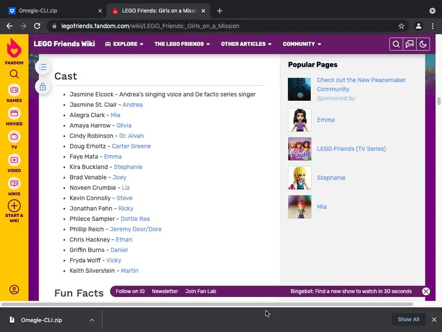The image size is (442, 332).
Task: Click the horizontal page scrollbar
Action: (x=207, y=304)
